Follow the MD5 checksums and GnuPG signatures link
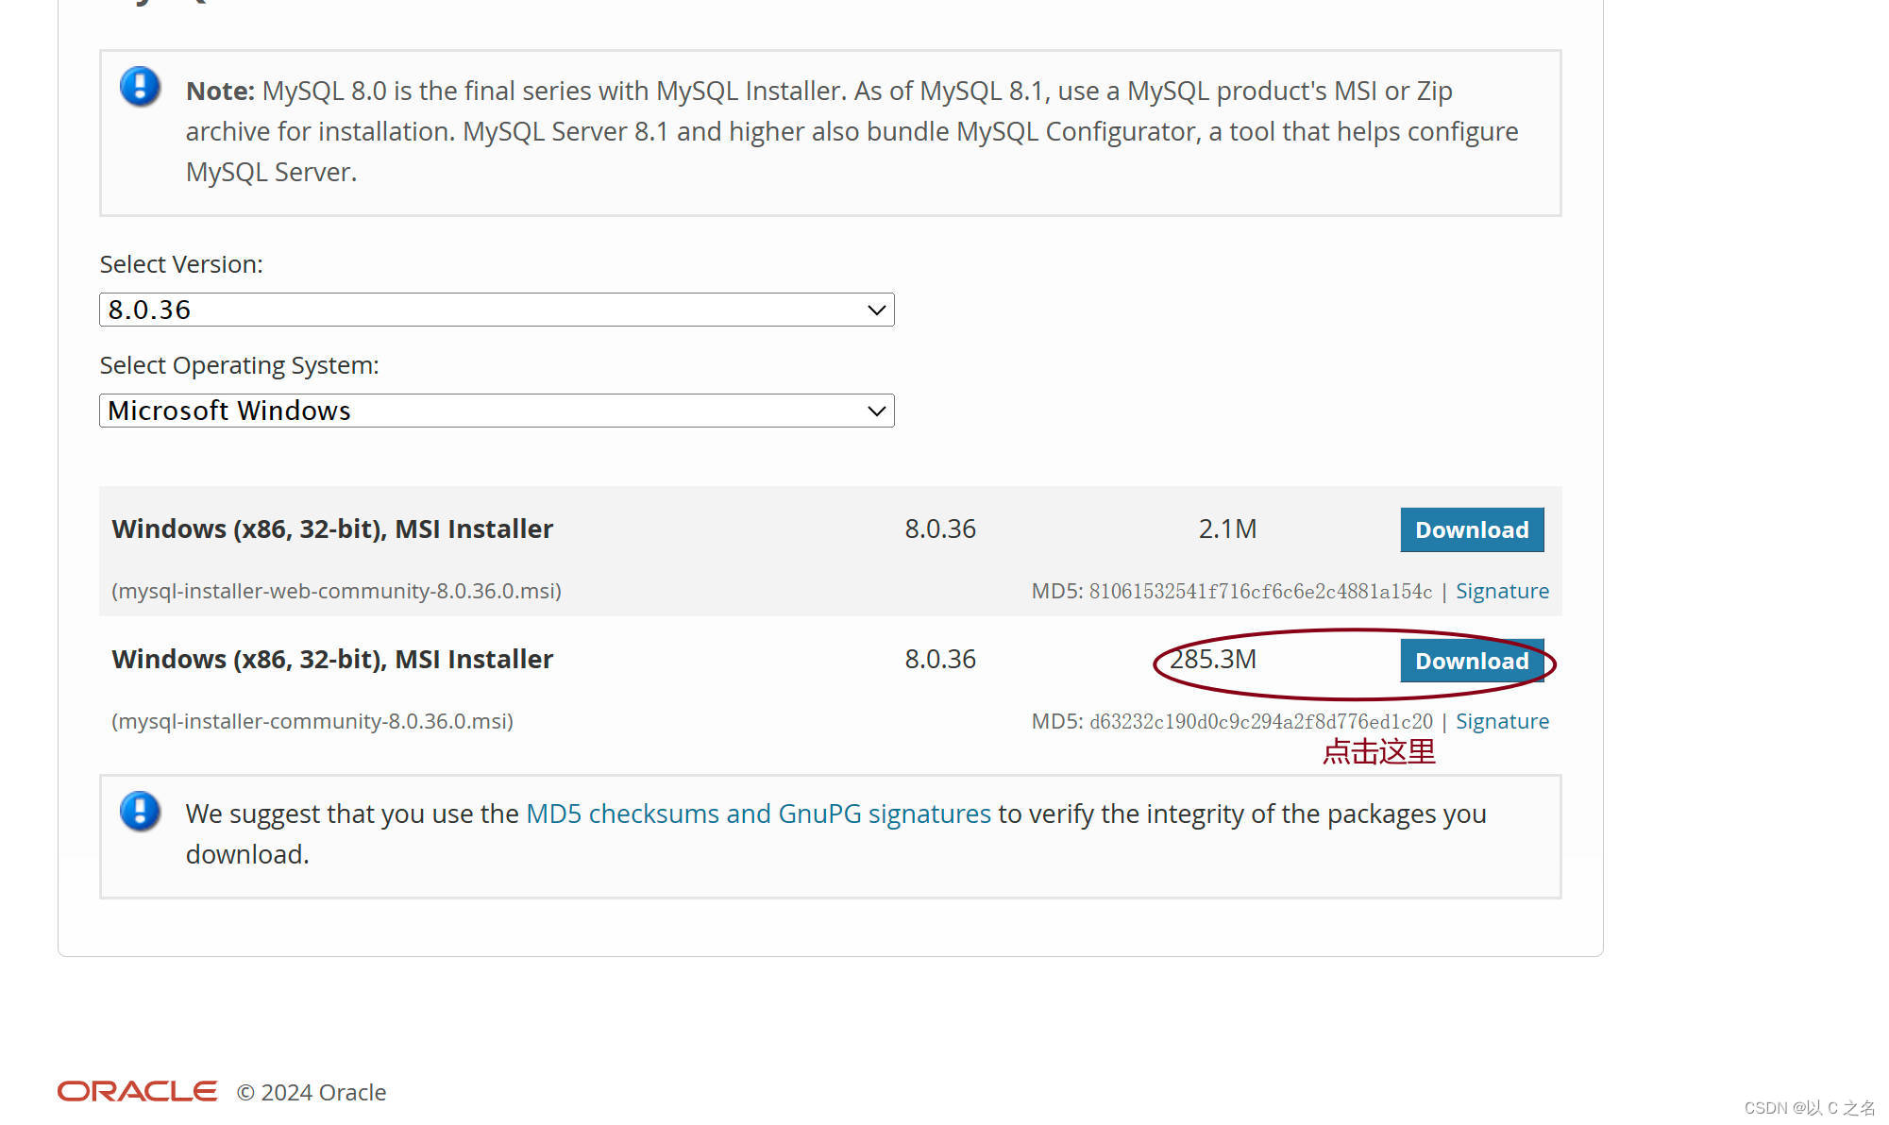 [758, 814]
